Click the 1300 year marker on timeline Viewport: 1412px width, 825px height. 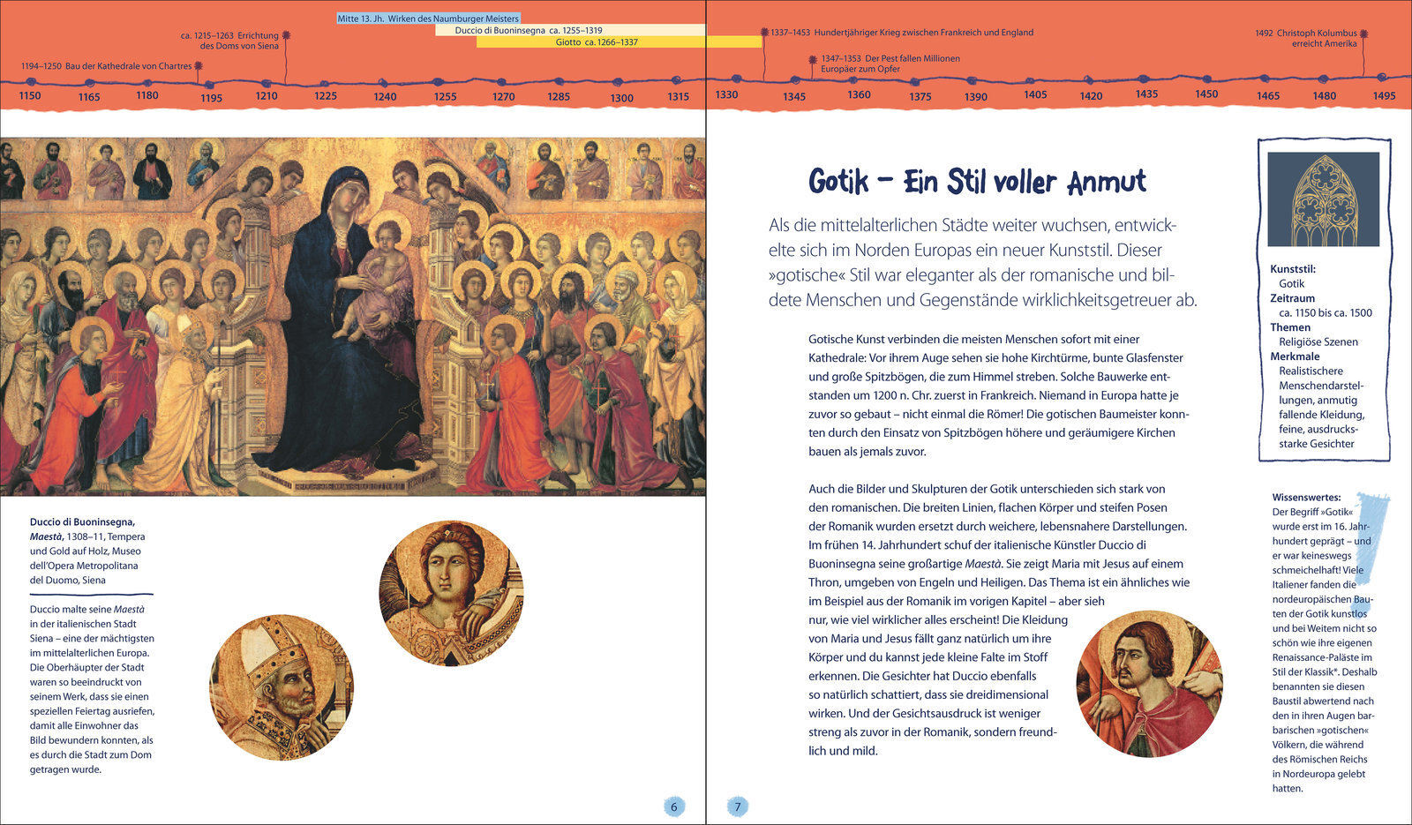pos(621,98)
